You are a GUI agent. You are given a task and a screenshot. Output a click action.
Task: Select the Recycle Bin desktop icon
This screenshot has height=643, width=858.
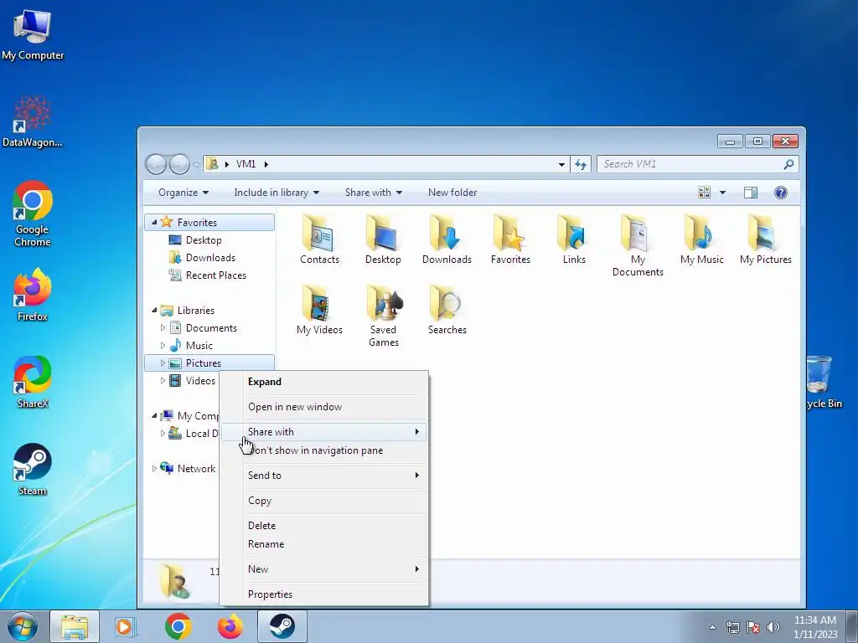click(824, 382)
